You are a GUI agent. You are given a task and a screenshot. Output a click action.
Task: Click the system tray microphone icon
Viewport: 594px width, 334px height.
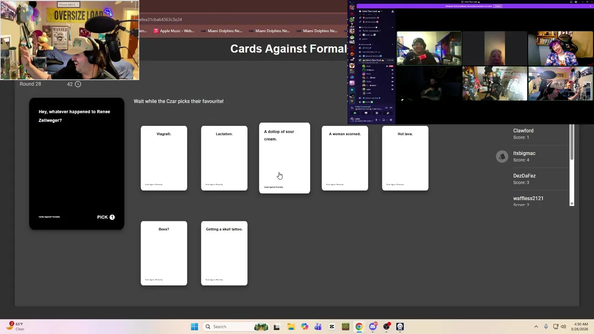pyautogui.click(x=546, y=327)
